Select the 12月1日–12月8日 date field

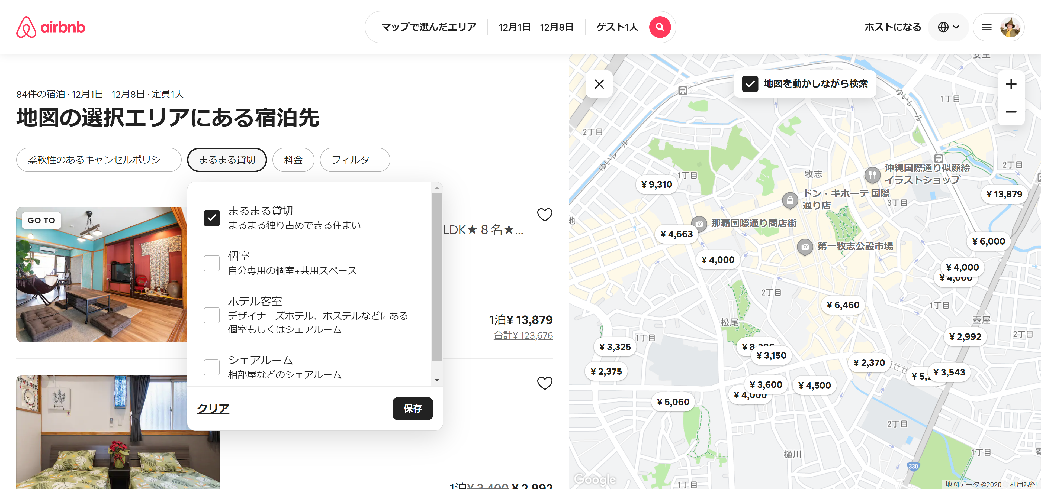[x=536, y=27]
